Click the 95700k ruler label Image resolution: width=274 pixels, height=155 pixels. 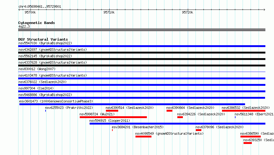pyautogui.click(x=30, y=12)
